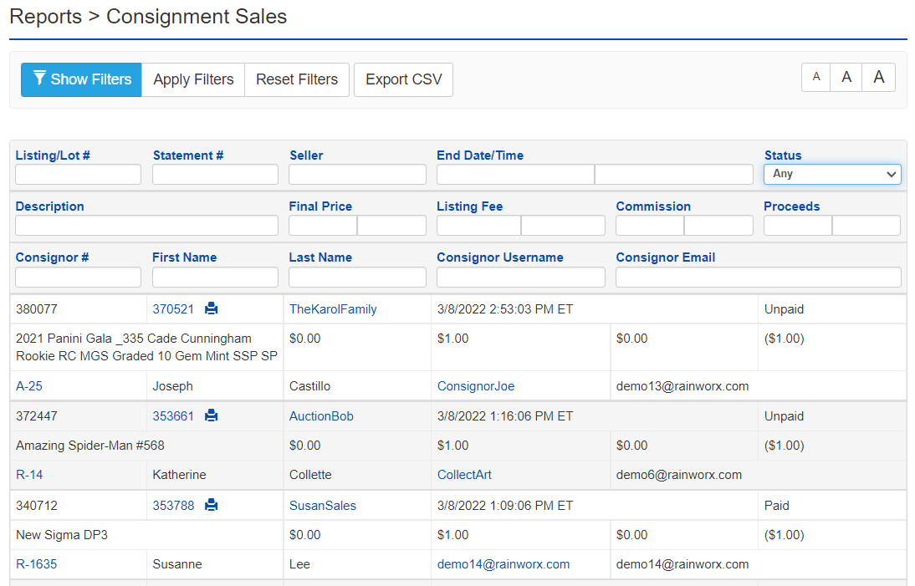Focus the Commission minimum field
This screenshot has height=586, width=915.
[x=650, y=225]
